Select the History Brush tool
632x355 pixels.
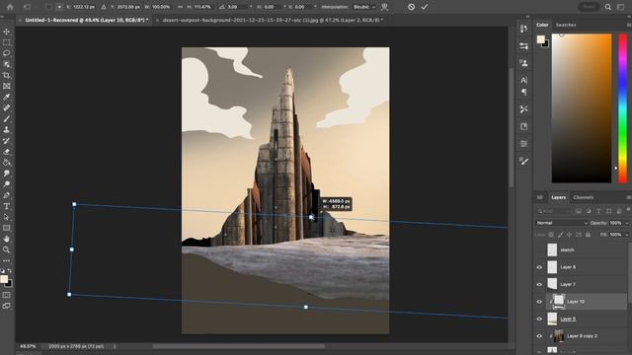(7, 140)
